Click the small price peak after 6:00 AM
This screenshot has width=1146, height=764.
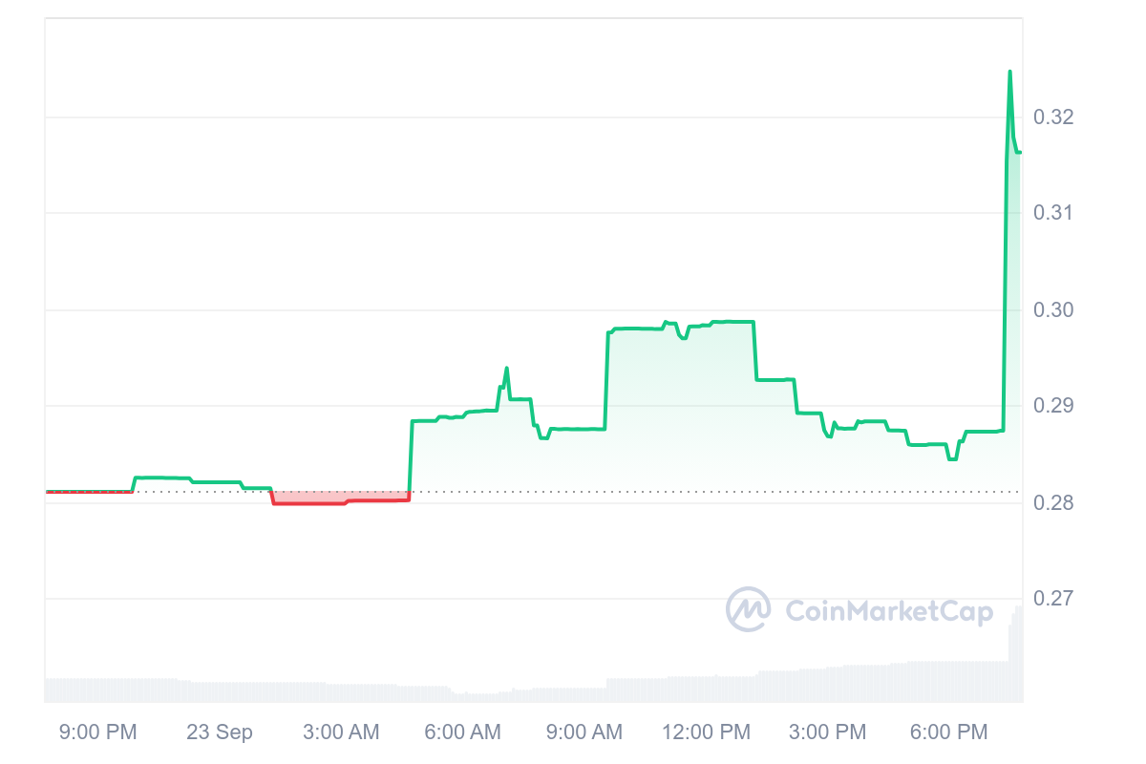(x=506, y=368)
